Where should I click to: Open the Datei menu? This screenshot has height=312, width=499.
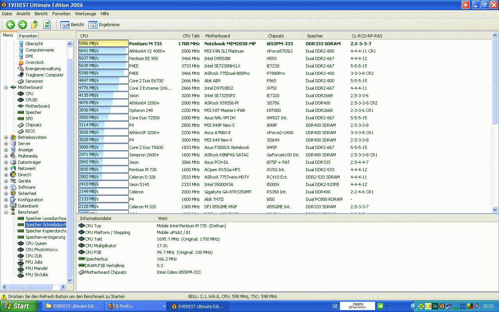[x=7, y=14]
